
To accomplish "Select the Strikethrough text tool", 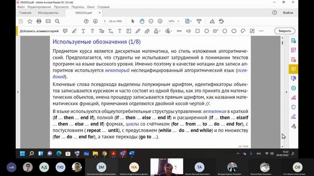I will pyautogui.click(x=92, y=31).
